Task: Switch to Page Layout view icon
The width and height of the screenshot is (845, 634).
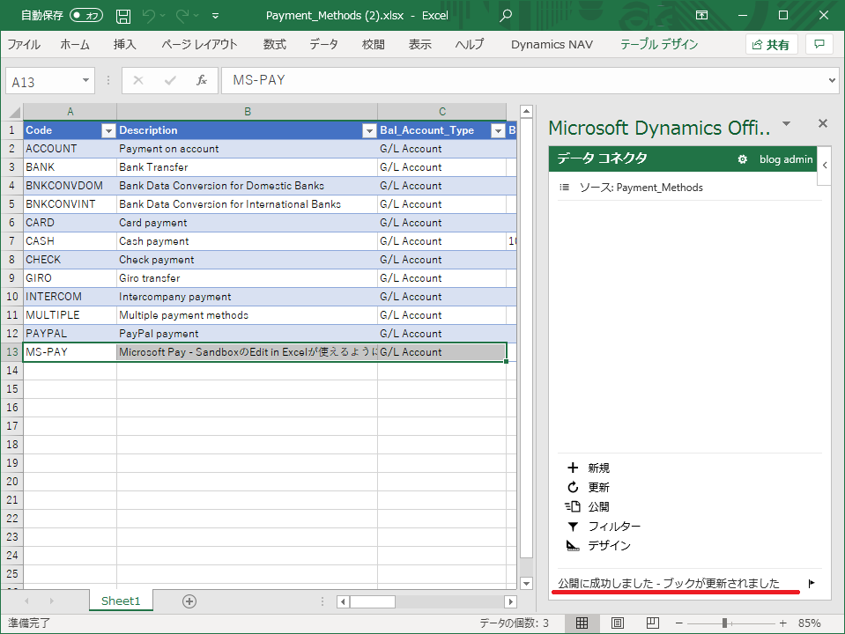Action: point(618,623)
